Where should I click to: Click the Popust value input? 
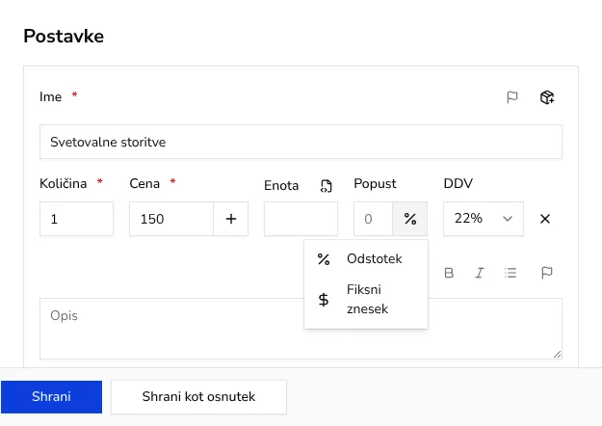373,219
